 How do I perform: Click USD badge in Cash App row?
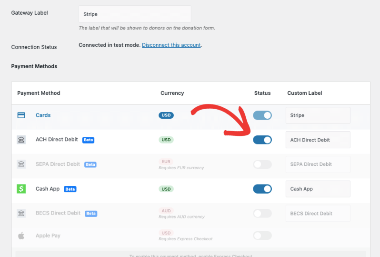[166, 189]
